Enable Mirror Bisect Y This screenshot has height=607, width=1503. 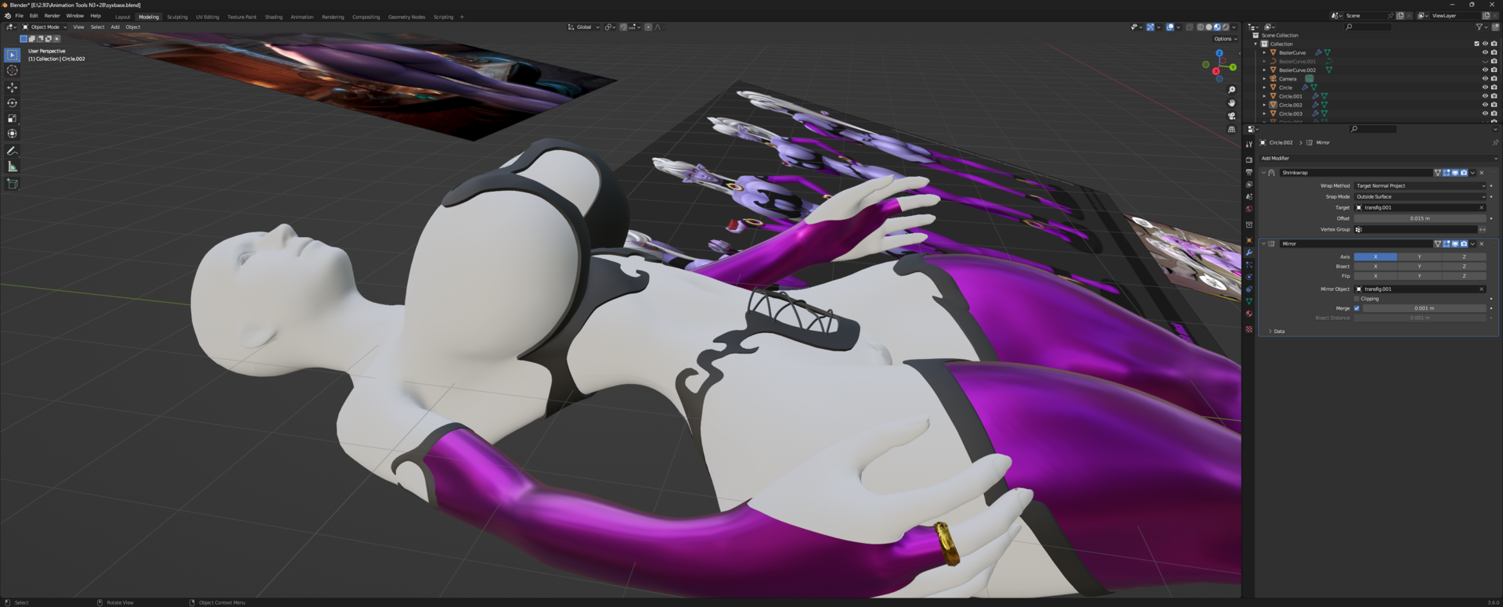pyautogui.click(x=1419, y=267)
